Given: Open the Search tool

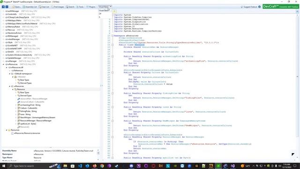Looking at the screenshot, I should pyautogui.click(x=70, y=7).
